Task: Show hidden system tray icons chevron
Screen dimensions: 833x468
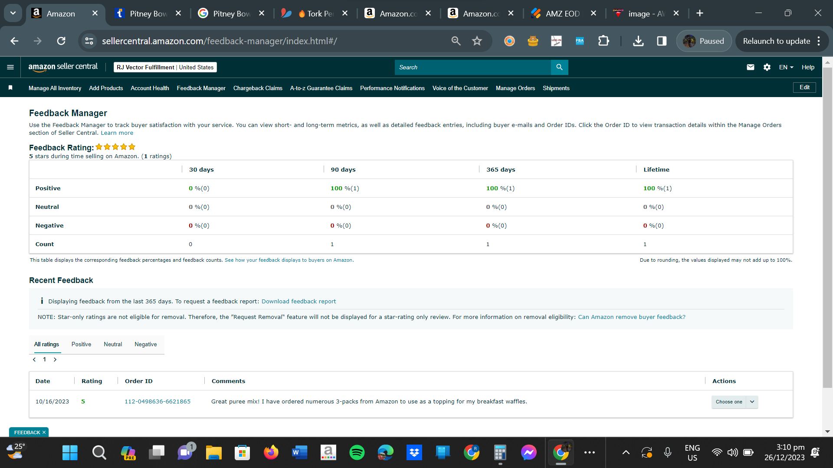Action: coord(626,452)
